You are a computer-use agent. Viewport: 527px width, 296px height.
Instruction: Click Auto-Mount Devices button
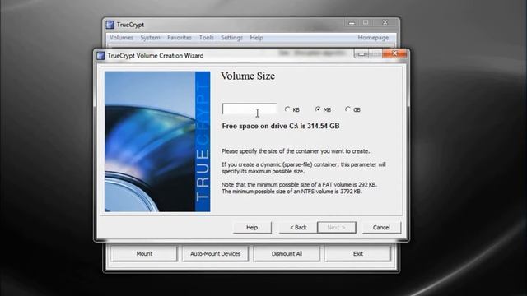coord(216,254)
